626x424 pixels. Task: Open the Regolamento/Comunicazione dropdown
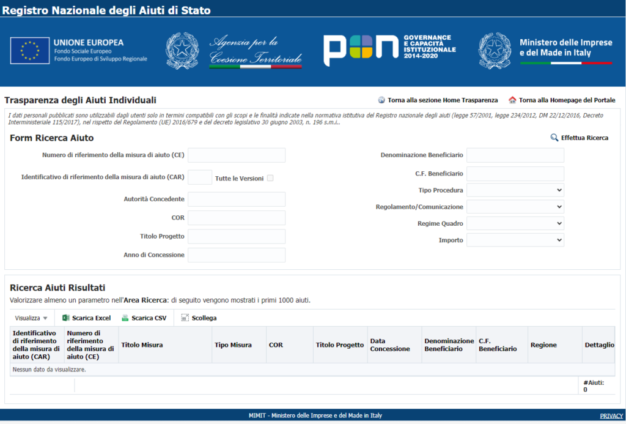[x=515, y=207]
